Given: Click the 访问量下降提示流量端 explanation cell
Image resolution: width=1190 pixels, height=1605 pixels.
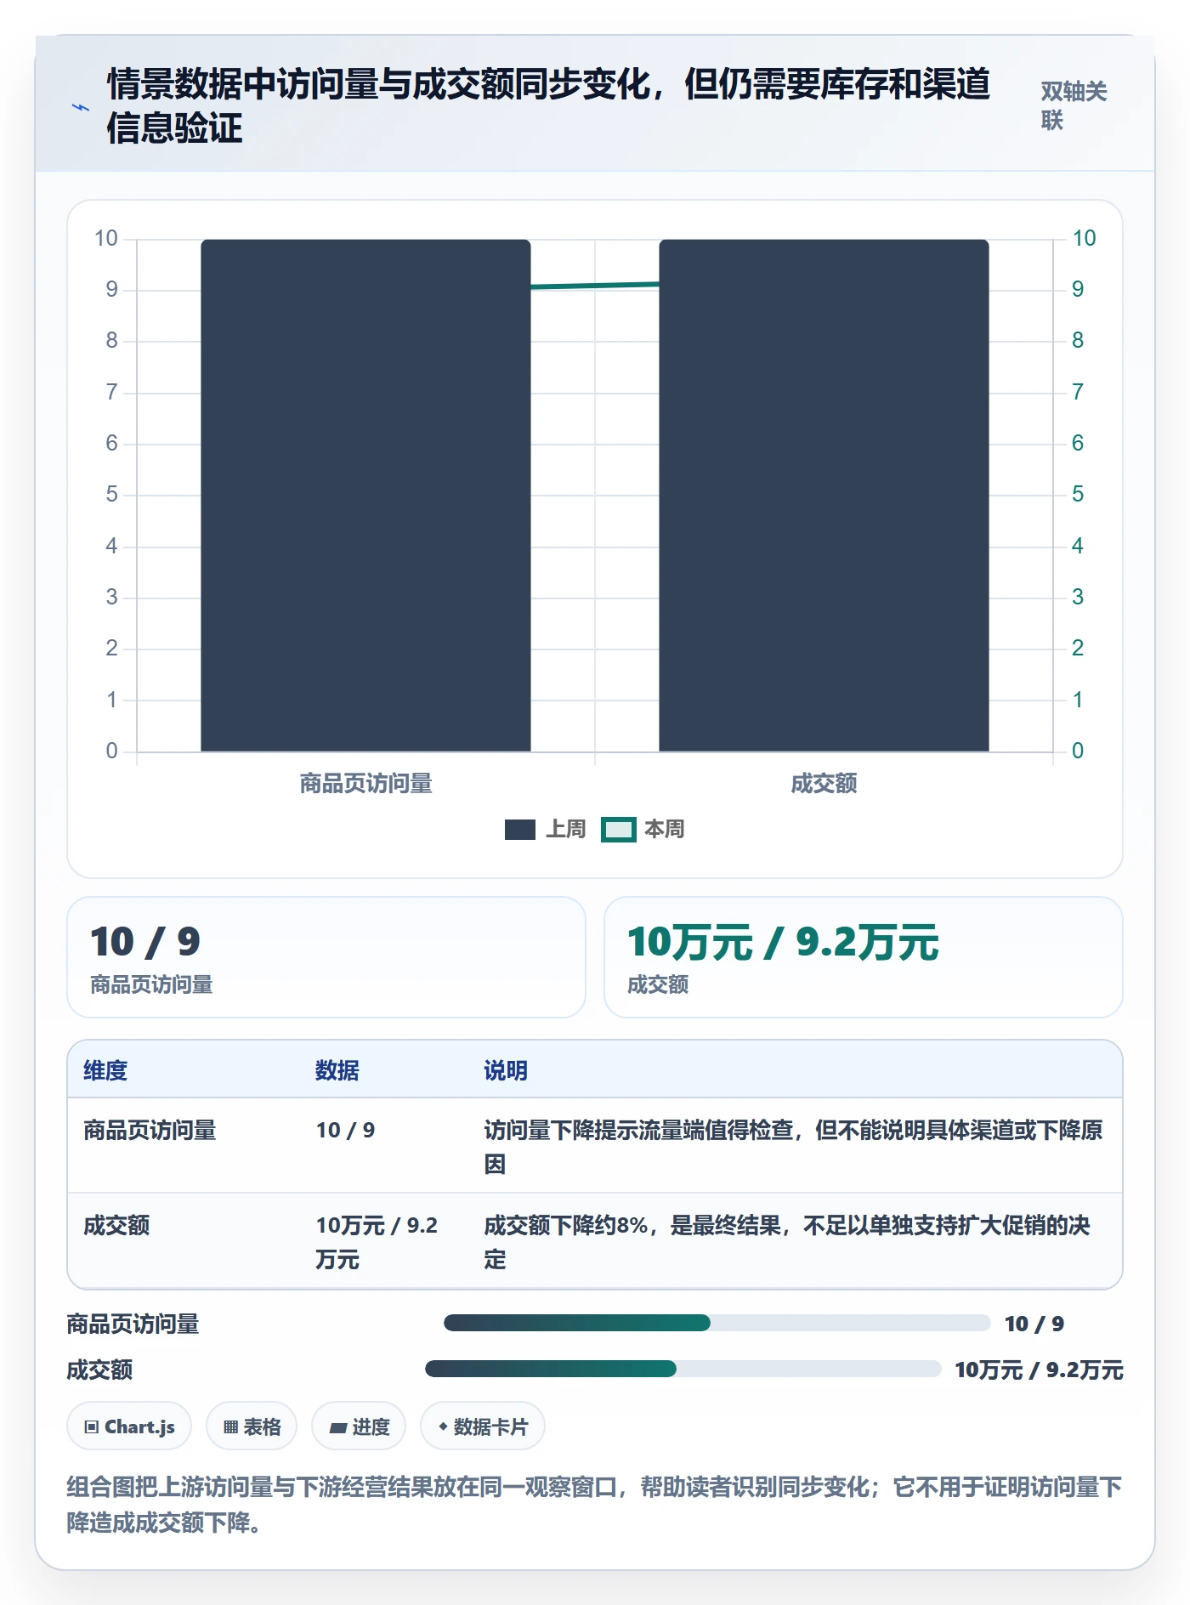Looking at the screenshot, I should click(794, 1147).
